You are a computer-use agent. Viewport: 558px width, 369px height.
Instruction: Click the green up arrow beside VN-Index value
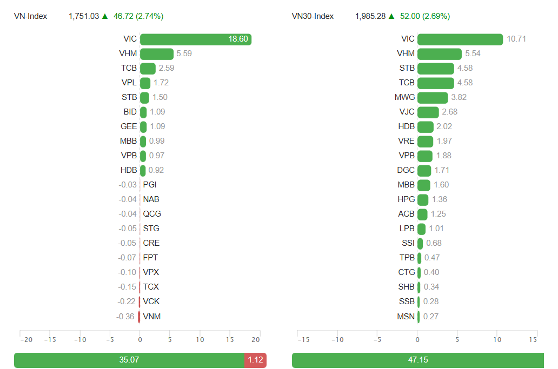tap(105, 16)
